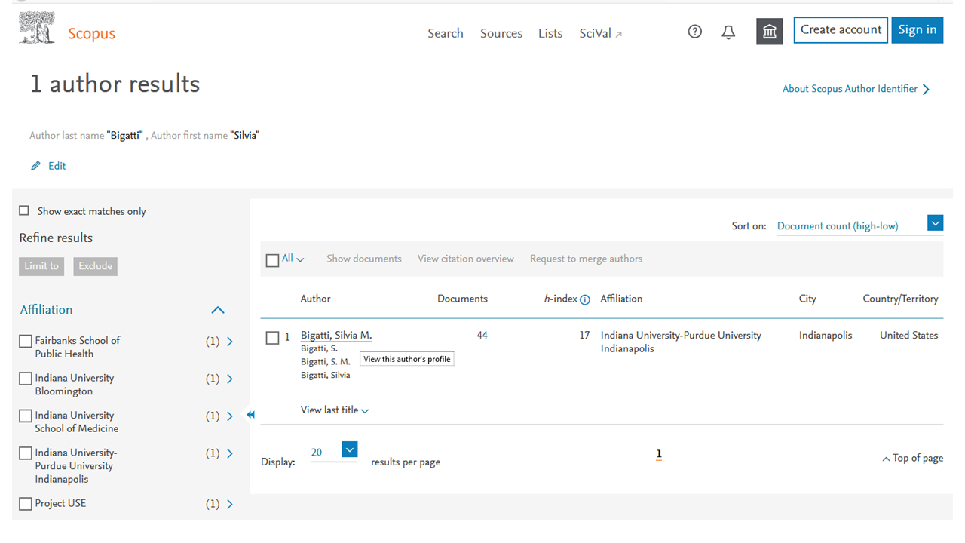
Task: Expand Indiana University-Purdue University Indianapolis arrow
Action: pyautogui.click(x=230, y=453)
